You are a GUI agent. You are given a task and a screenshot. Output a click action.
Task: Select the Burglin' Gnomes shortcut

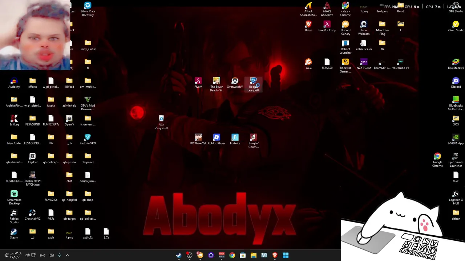(x=253, y=141)
